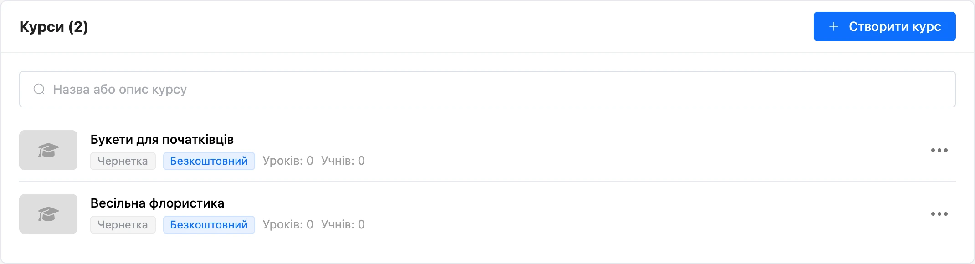Click the search magnifier icon
This screenshot has width=975, height=264.
click(x=39, y=89)
